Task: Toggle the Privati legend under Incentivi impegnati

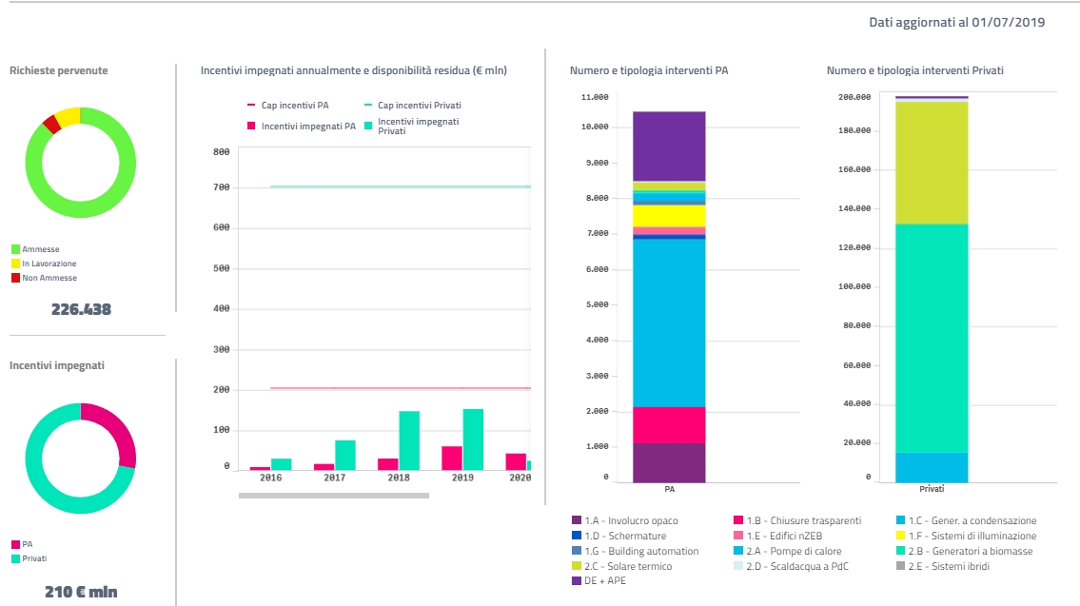Action: coord(33,558)
